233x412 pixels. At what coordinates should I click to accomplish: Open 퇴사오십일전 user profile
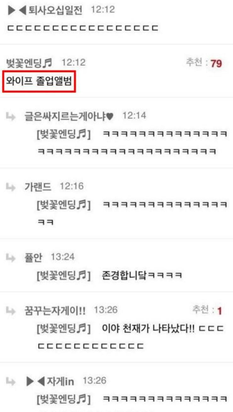point(55,11)
